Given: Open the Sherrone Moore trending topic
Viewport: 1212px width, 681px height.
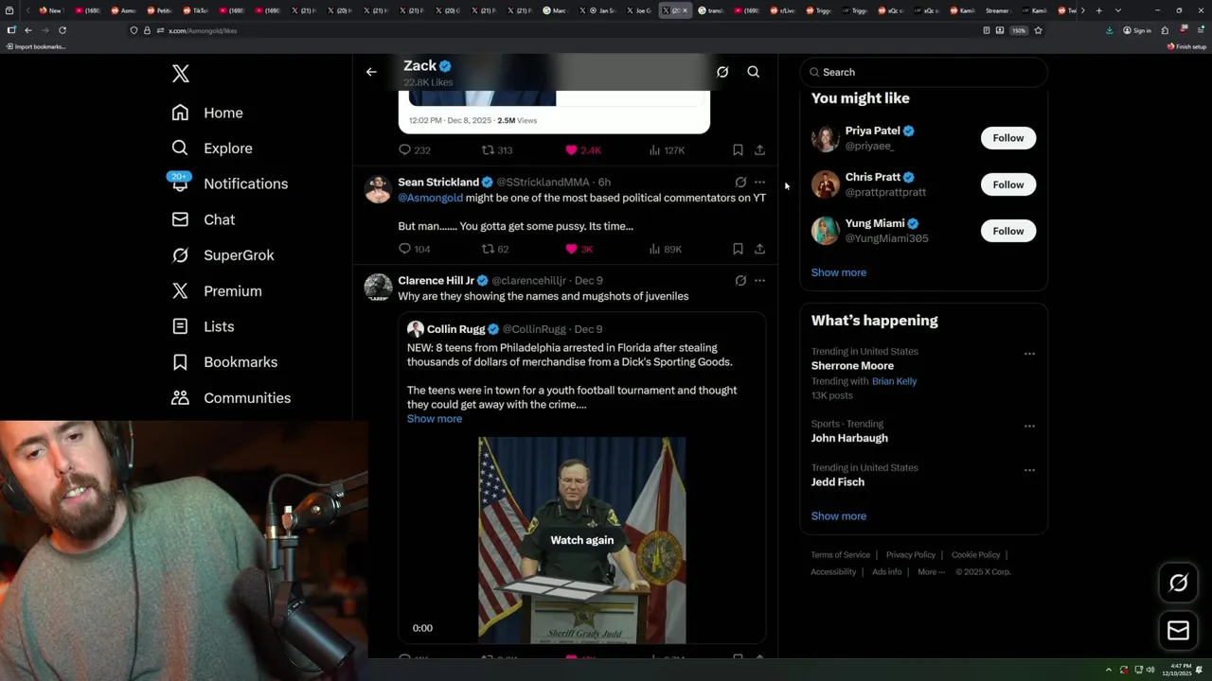Looking at the screenshot, I should point(852,366).
